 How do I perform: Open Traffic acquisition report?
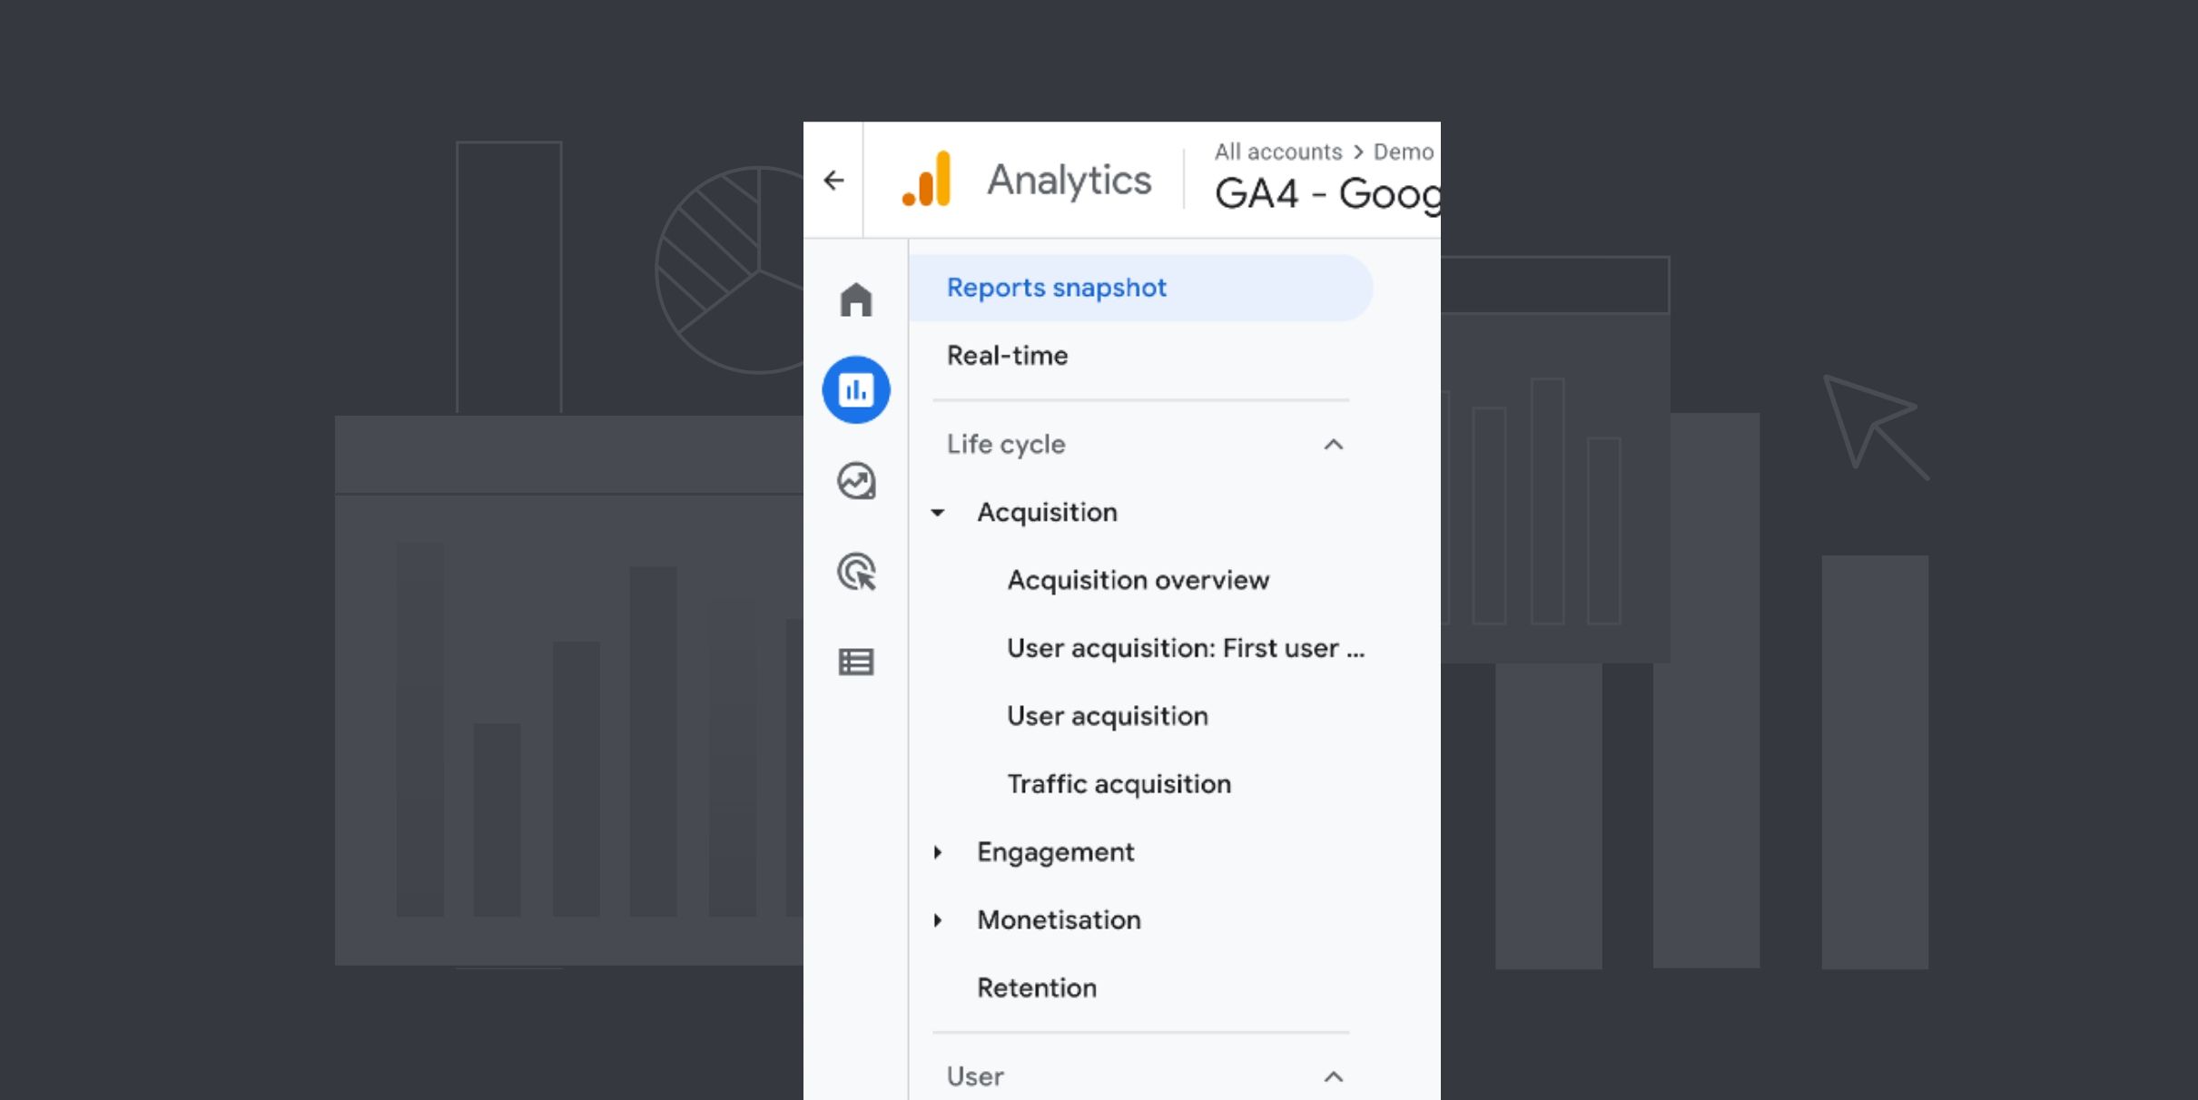[1119, 784]
